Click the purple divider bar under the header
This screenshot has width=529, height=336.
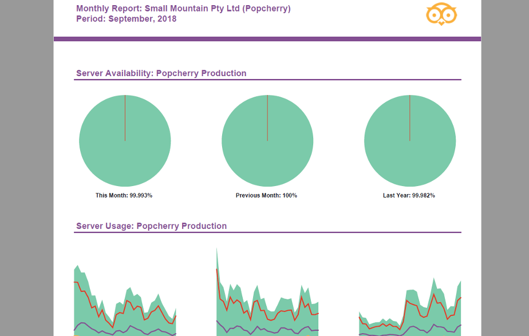tap(267, 38)
